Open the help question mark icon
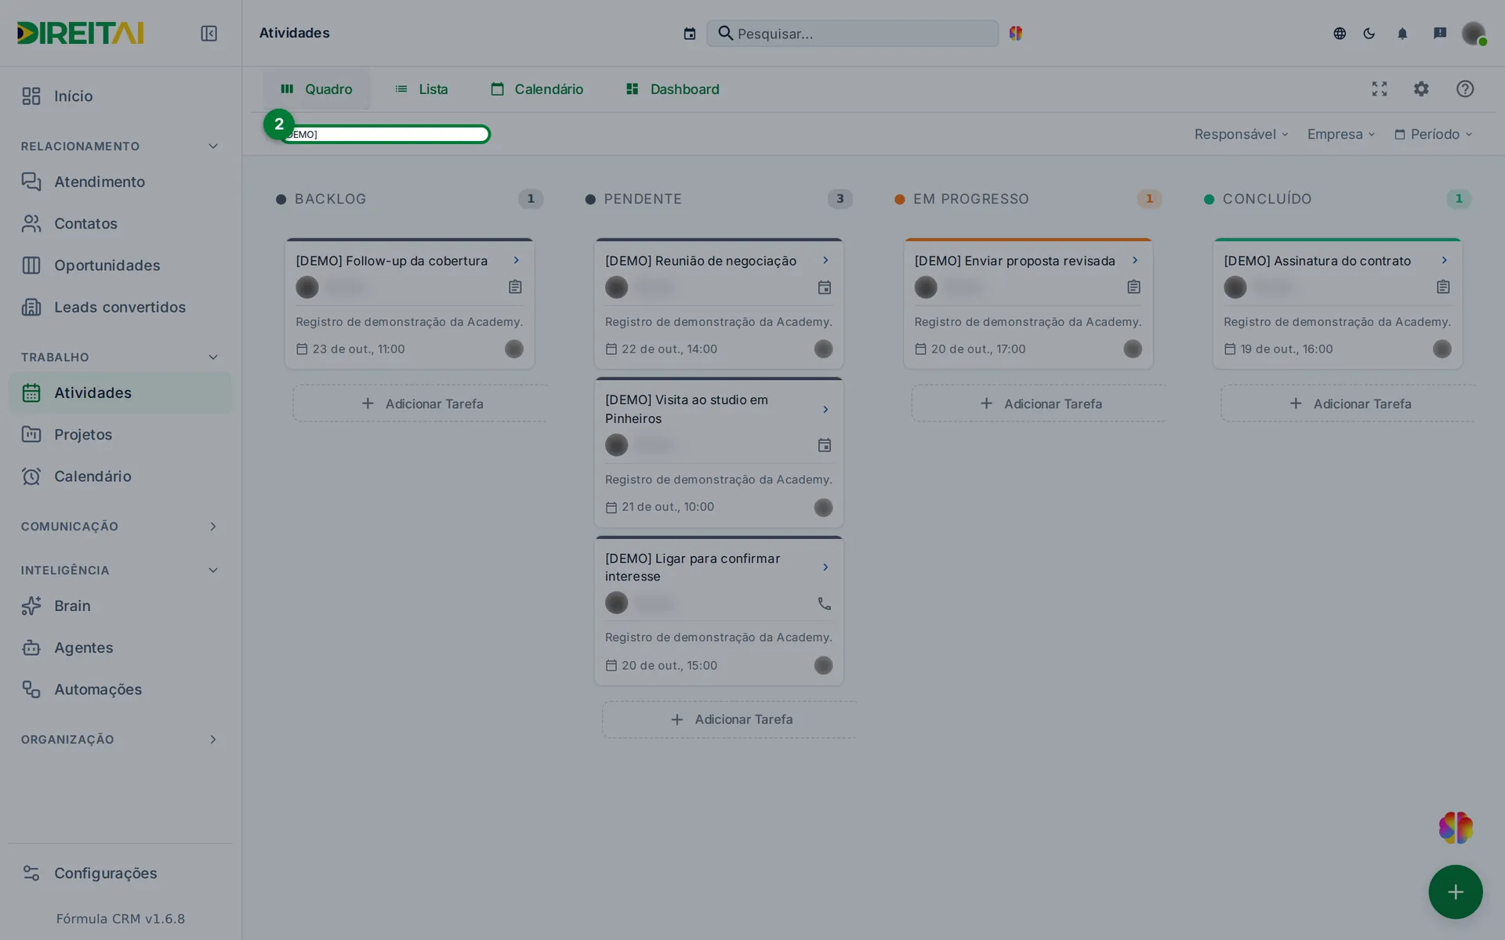Viewport: 1505px width, 940px height. (x=1465, y=89)
